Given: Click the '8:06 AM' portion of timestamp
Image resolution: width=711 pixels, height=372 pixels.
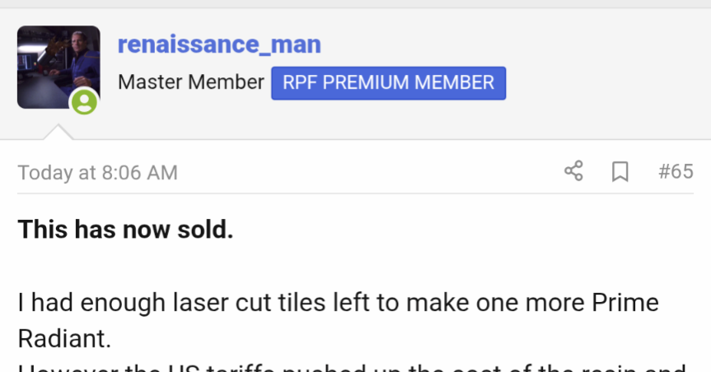Looking at the screenshot, I should pyautogui.click(x=139, y=173).
